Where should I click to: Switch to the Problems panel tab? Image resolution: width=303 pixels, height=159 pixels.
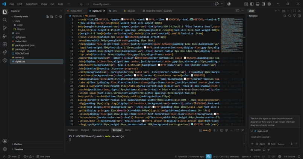tap(73, 130)
